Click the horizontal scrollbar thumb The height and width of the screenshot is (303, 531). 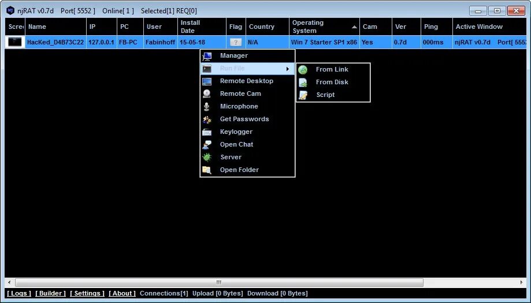point(219,282)
